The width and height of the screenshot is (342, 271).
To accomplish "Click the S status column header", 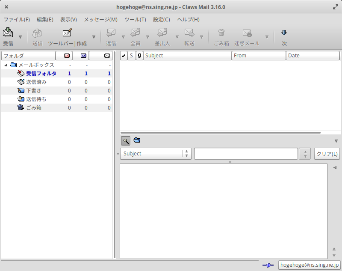I will [x=131, y=56].
